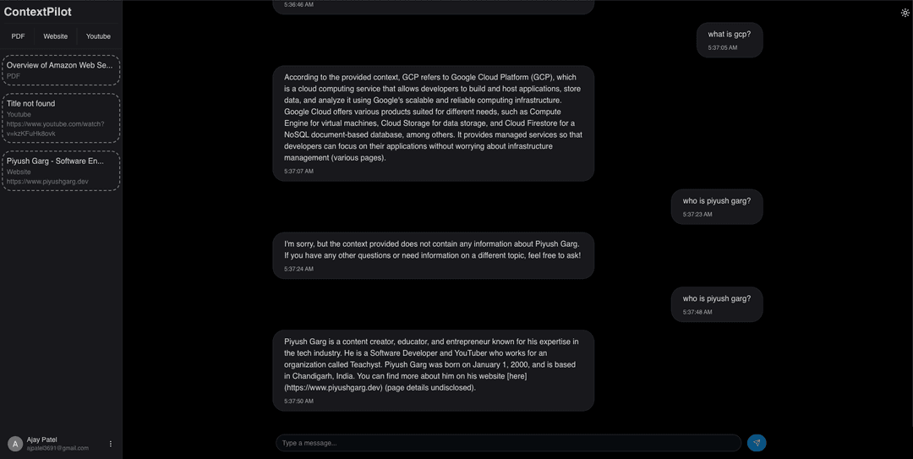This screenshot has width=913, height=459.
Task: Select the Piyush Garg website source card
Action: [x=60, y=171]
